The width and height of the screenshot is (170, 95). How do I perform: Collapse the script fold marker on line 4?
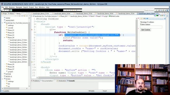(x=36, y=27)
